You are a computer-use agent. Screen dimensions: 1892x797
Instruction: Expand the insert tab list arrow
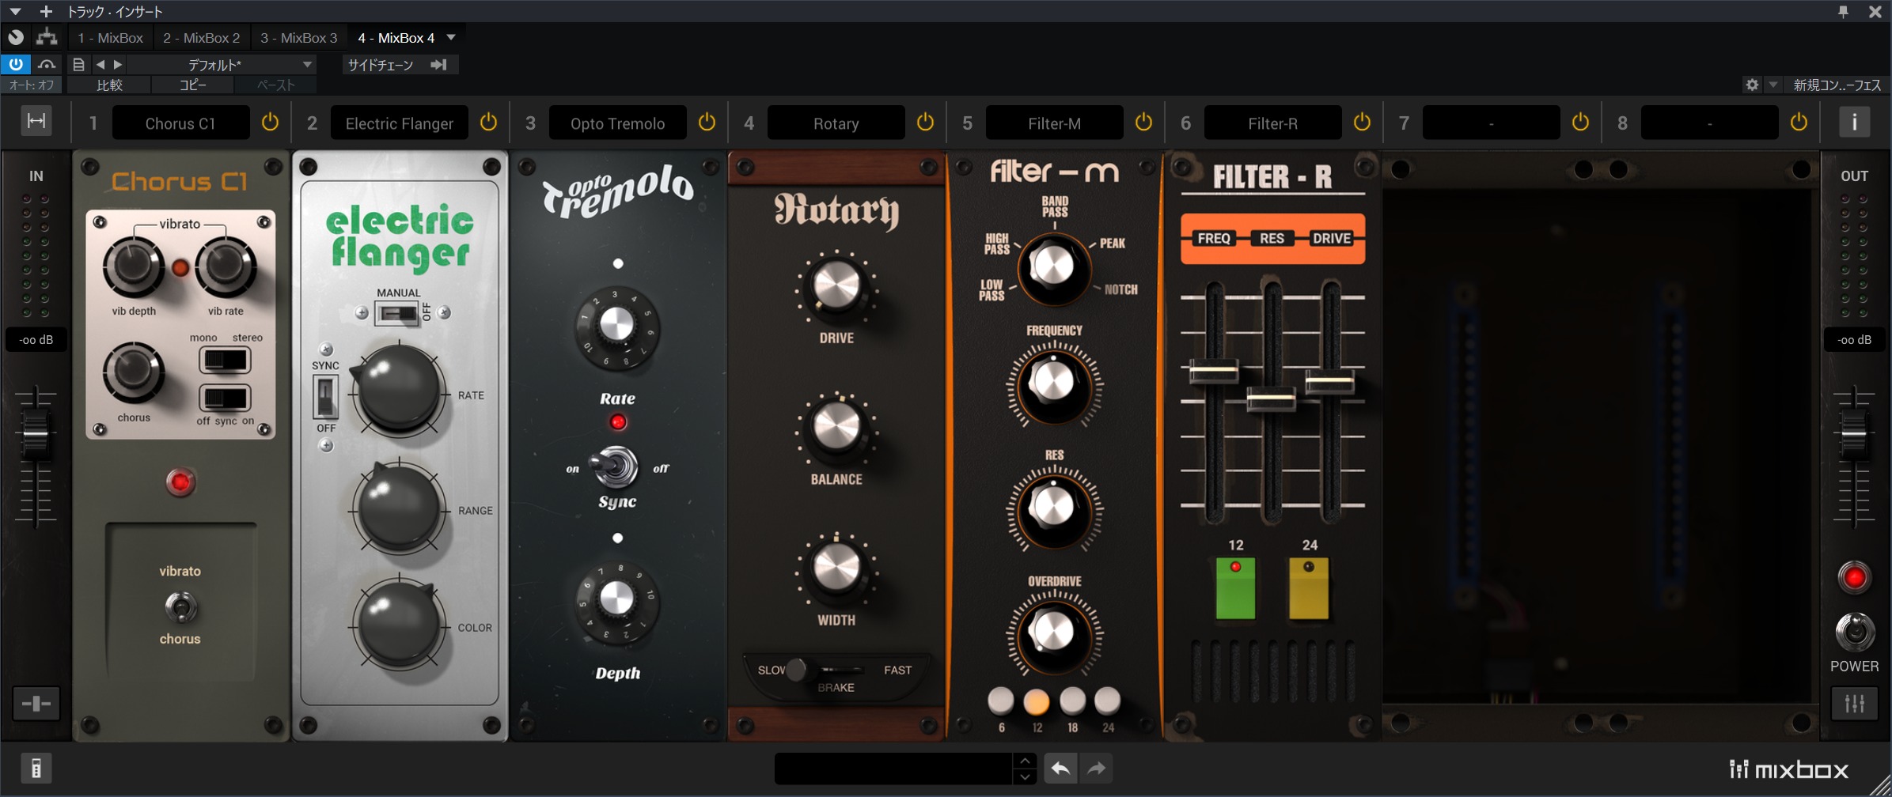451,37
